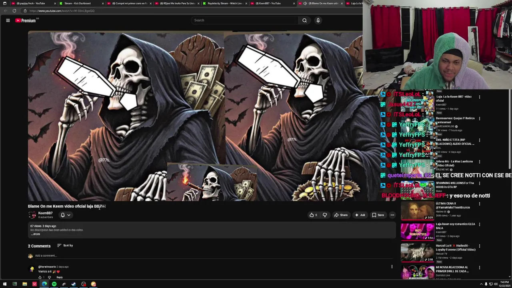The height and width of the screenshot is (288, 512).
Task: Like the video with thumbs-up button
Action: (x=313, y=215)
